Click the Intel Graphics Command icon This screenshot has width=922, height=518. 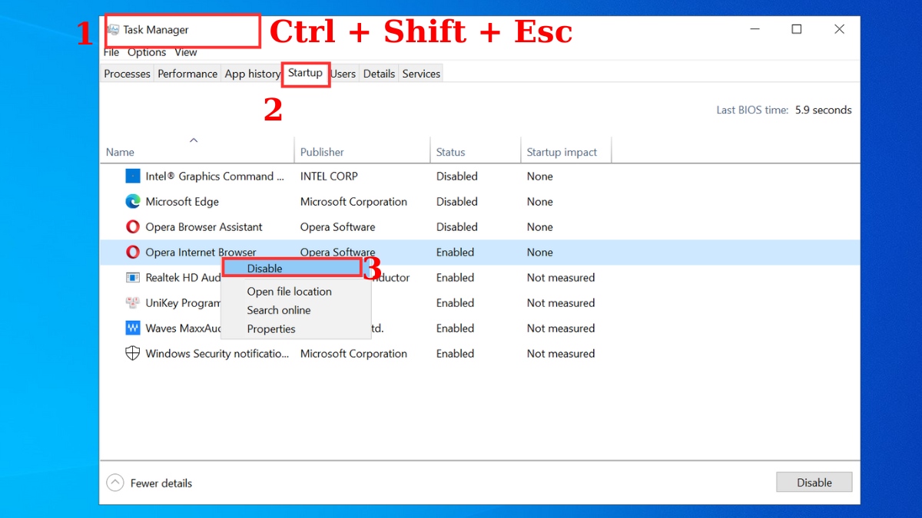(133, 176)
